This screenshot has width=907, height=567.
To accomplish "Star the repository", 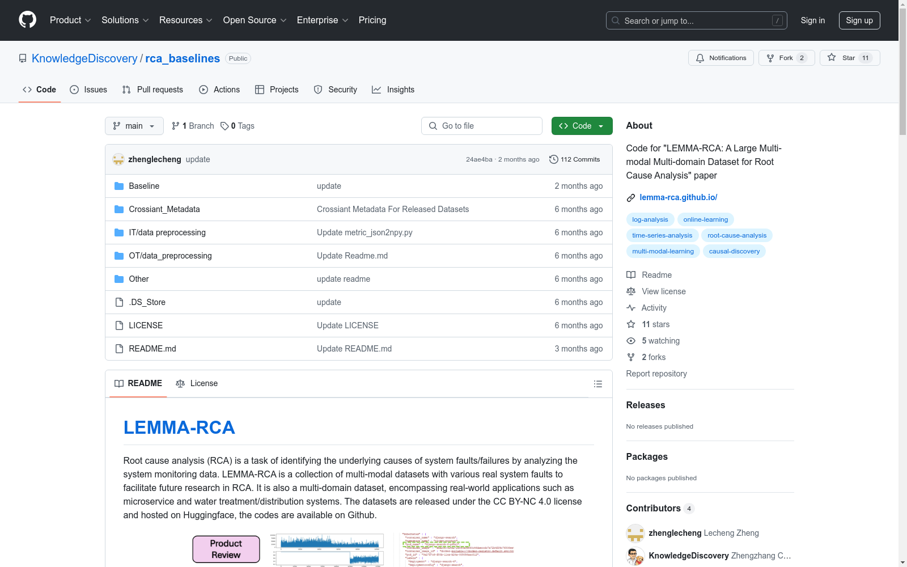I will click(x=850, y=58).
